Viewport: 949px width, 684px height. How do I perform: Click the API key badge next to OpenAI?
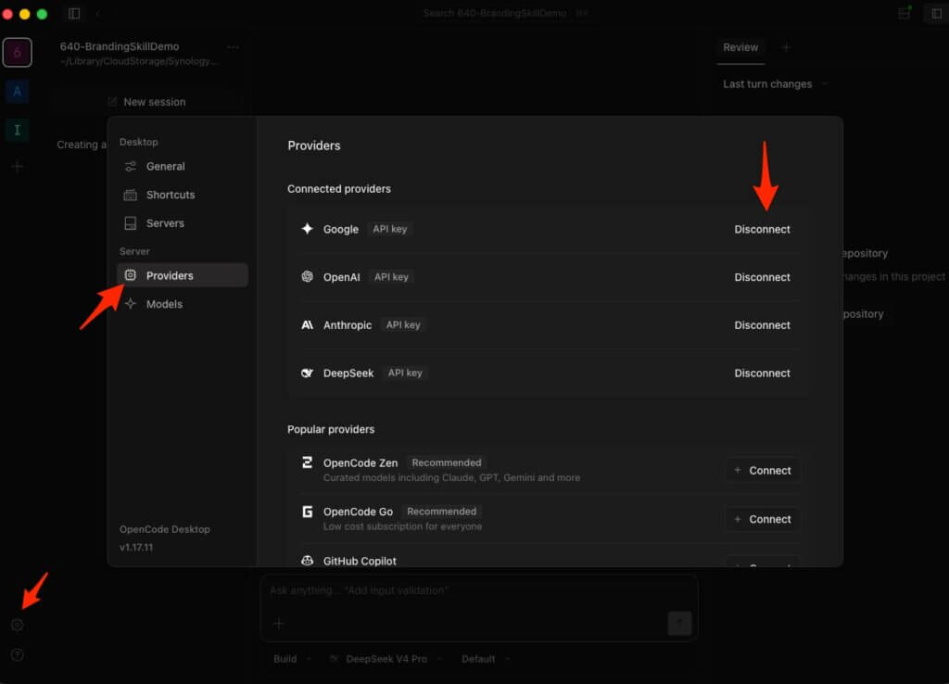[x=392, y=276]
